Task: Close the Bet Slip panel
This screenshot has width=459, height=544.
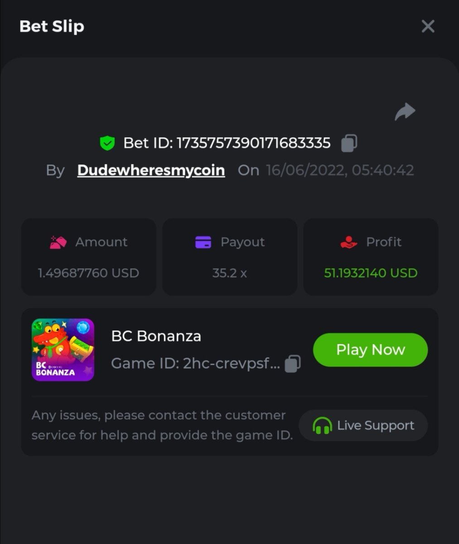Action: click(428, 26)
